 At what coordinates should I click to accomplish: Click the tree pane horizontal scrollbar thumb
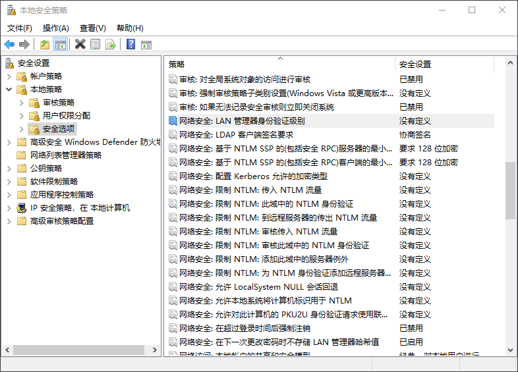(78, 350)
